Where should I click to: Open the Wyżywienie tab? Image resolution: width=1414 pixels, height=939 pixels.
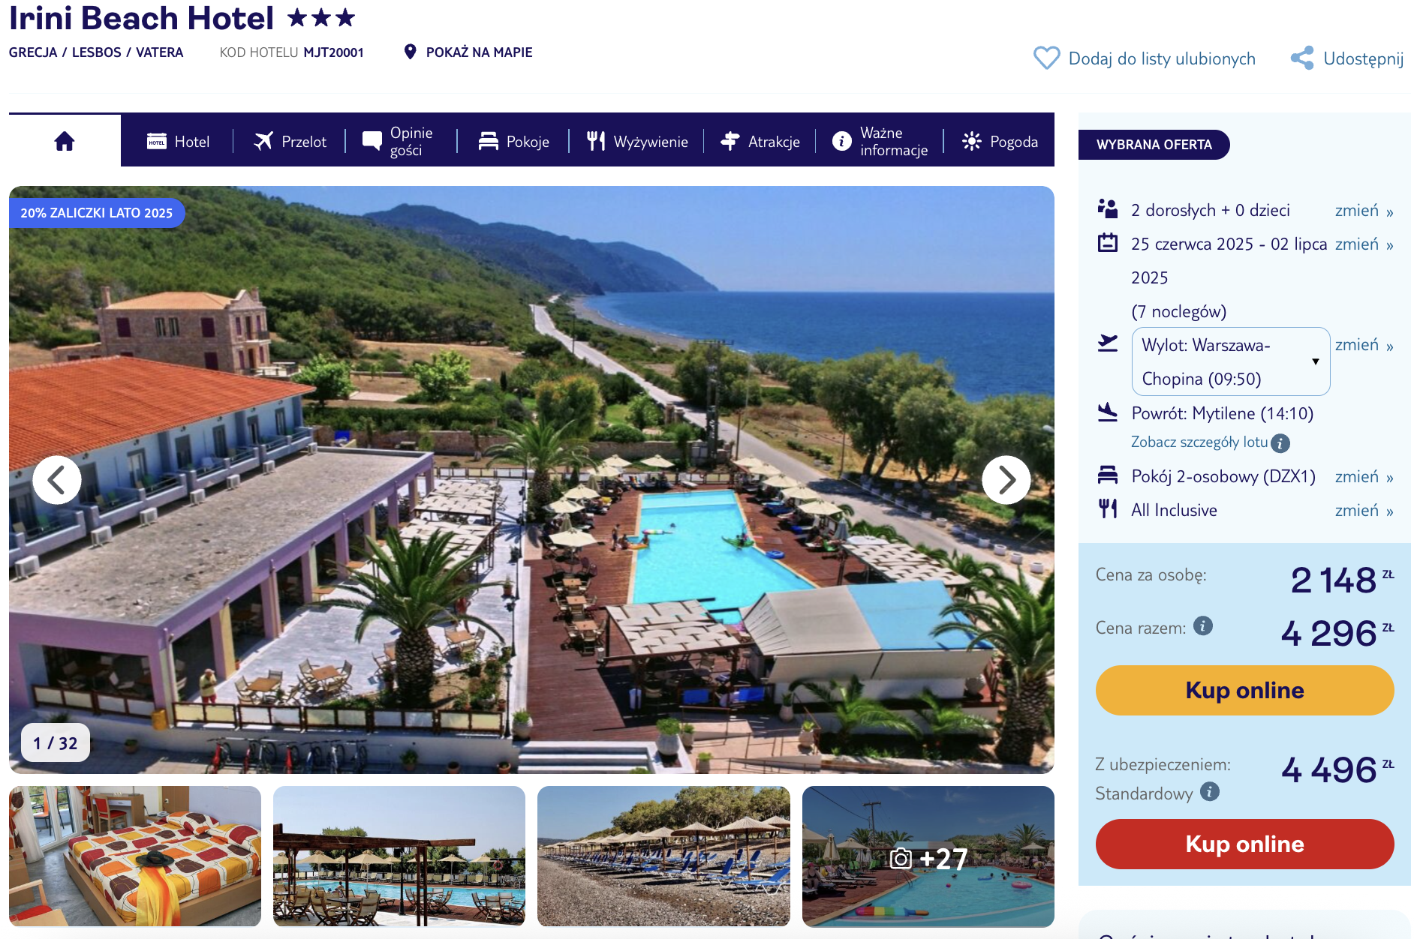pyautogui.click(x=636, y=141)
